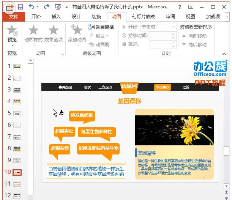Image resolution: width=232 pixels, height=200 pixels.
Task: Click the 持续时间 duration spinner field
Action: (160, 36)
